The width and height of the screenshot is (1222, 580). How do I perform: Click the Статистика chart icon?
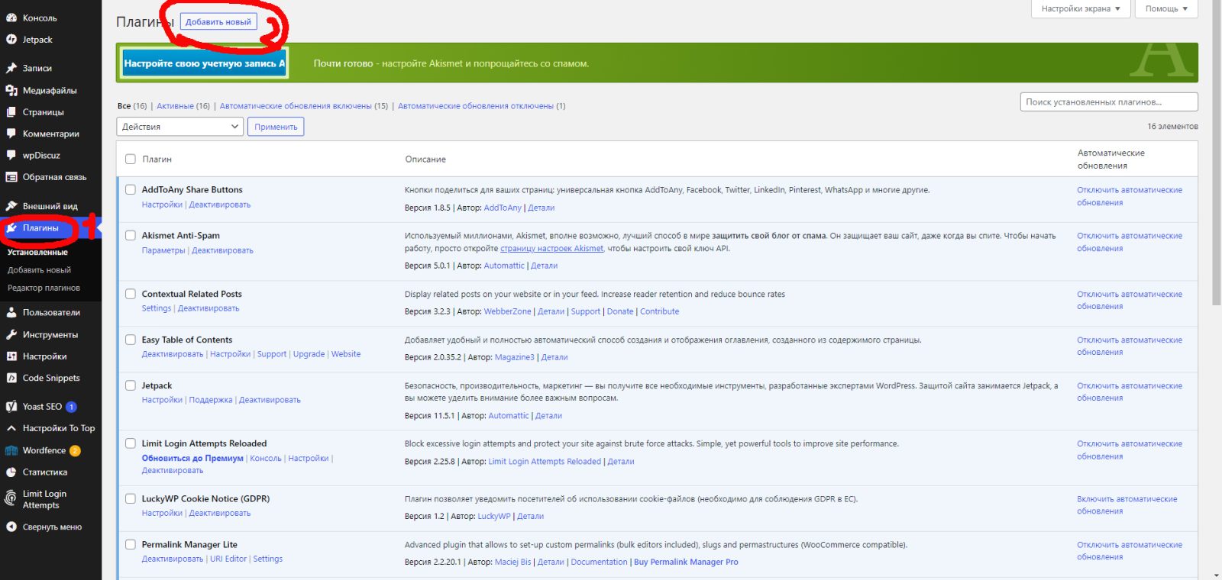[x=11, y=472]
